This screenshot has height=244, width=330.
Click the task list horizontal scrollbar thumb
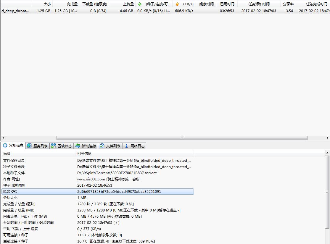point(182,138)
